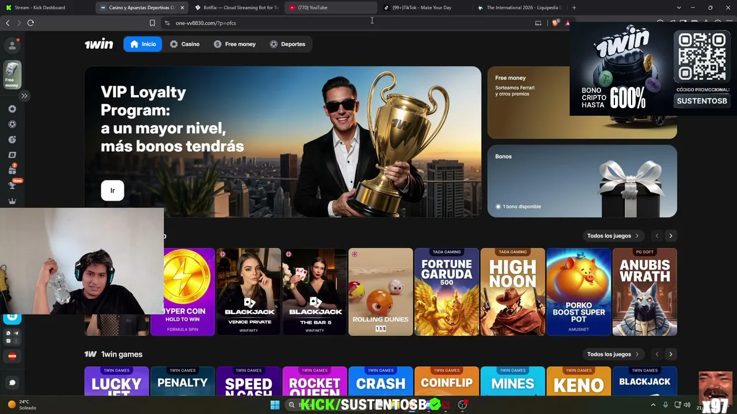Close the Casino y Apuestas Deportivas tab

[x=182, y=7]
